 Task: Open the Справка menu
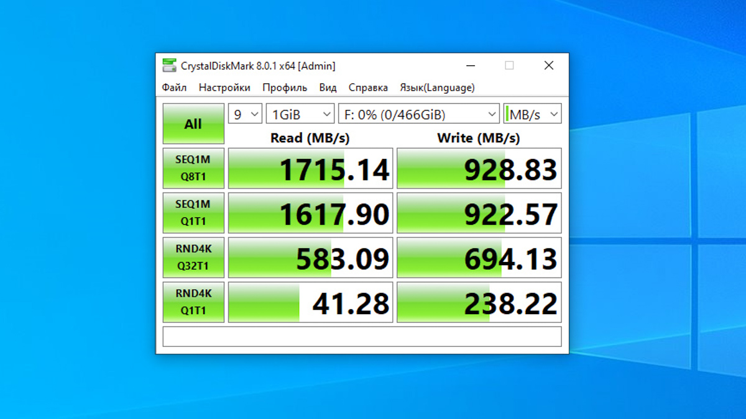tap(368, 88)
